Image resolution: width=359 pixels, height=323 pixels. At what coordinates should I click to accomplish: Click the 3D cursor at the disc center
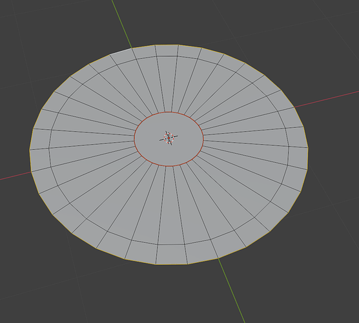coord(169,138)
